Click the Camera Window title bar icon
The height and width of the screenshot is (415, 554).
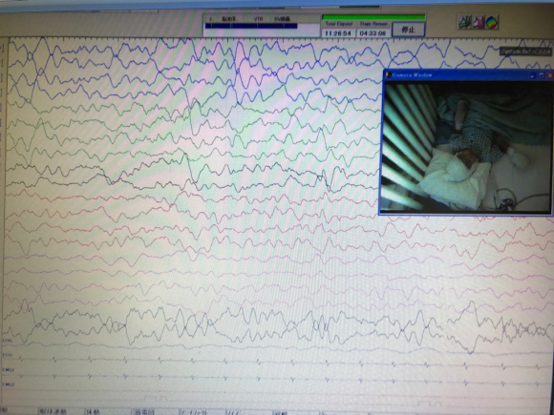(x=389, y=75)
